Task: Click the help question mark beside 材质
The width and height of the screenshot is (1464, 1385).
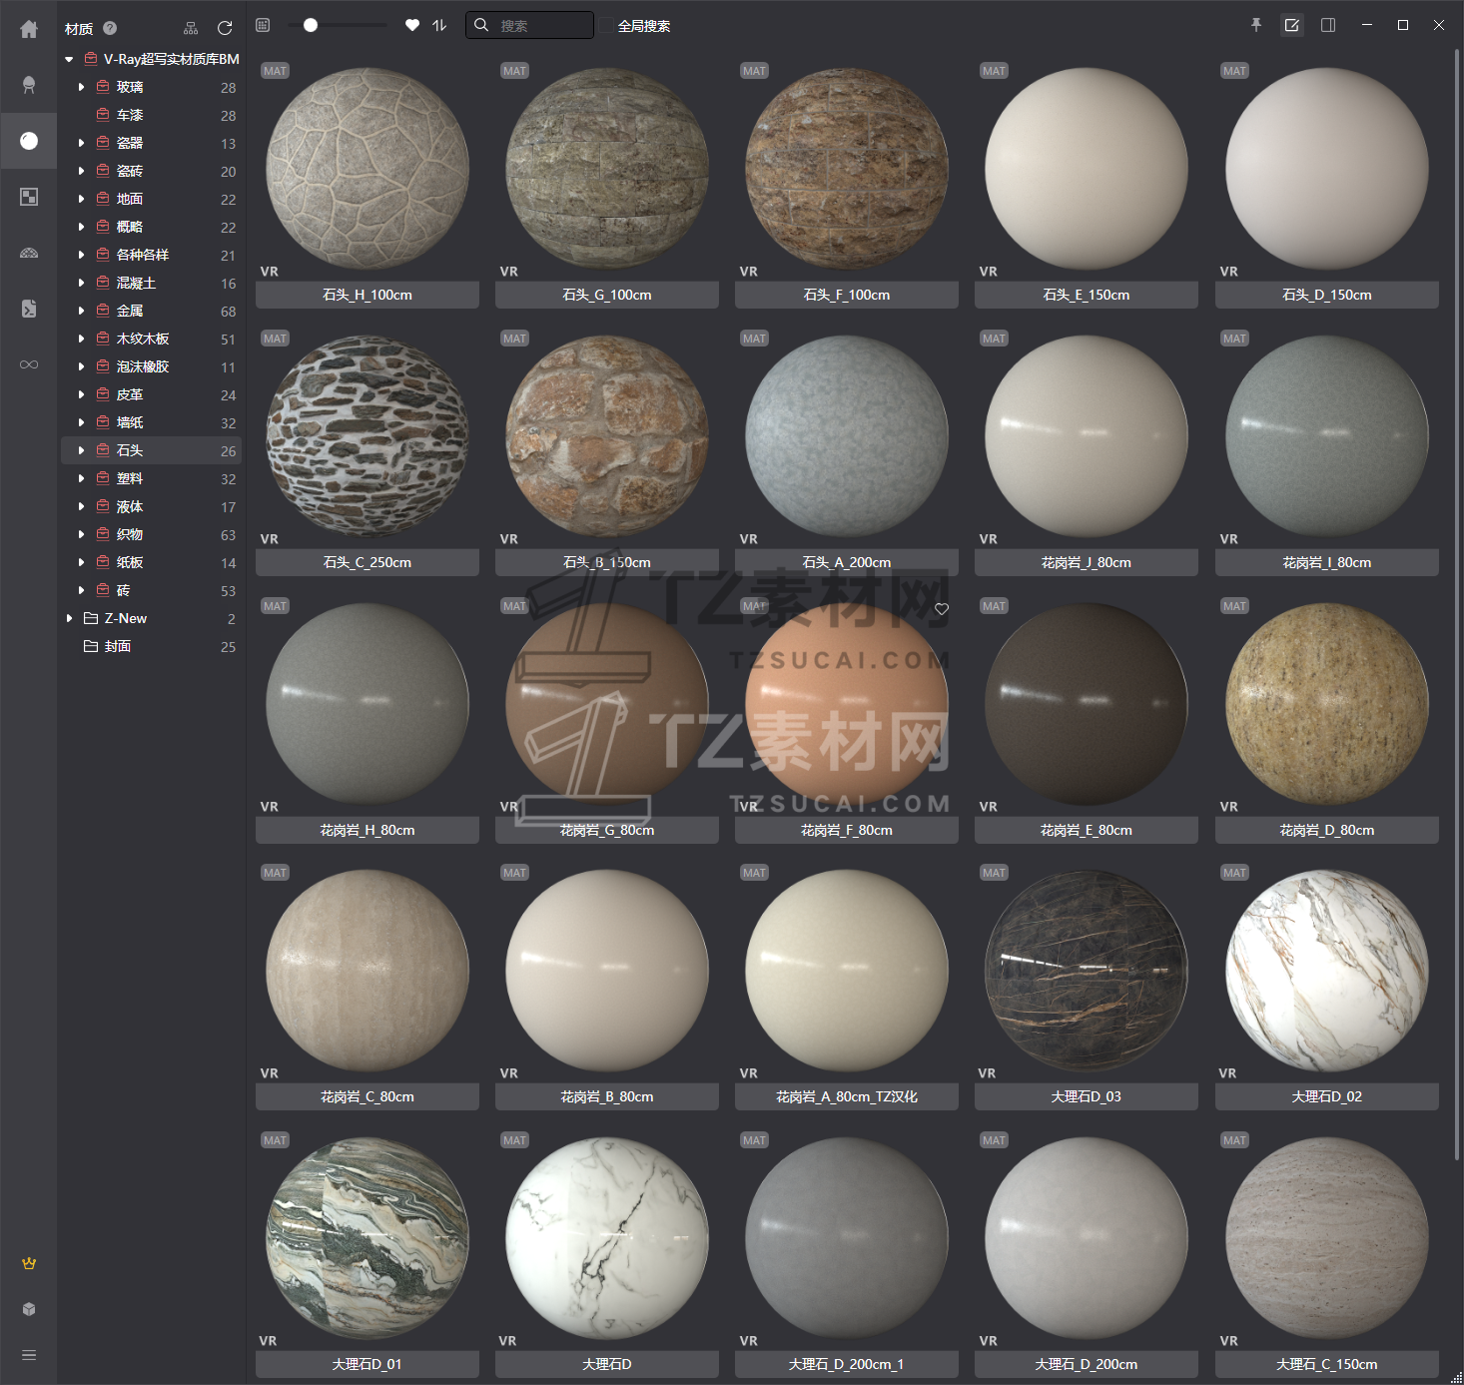Action: [x=110, y=28]
